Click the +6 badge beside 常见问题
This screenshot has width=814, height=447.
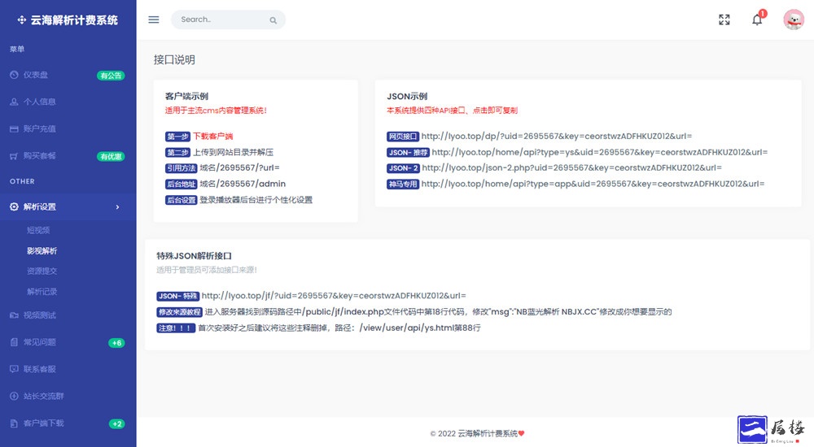[x=116, y=343]
